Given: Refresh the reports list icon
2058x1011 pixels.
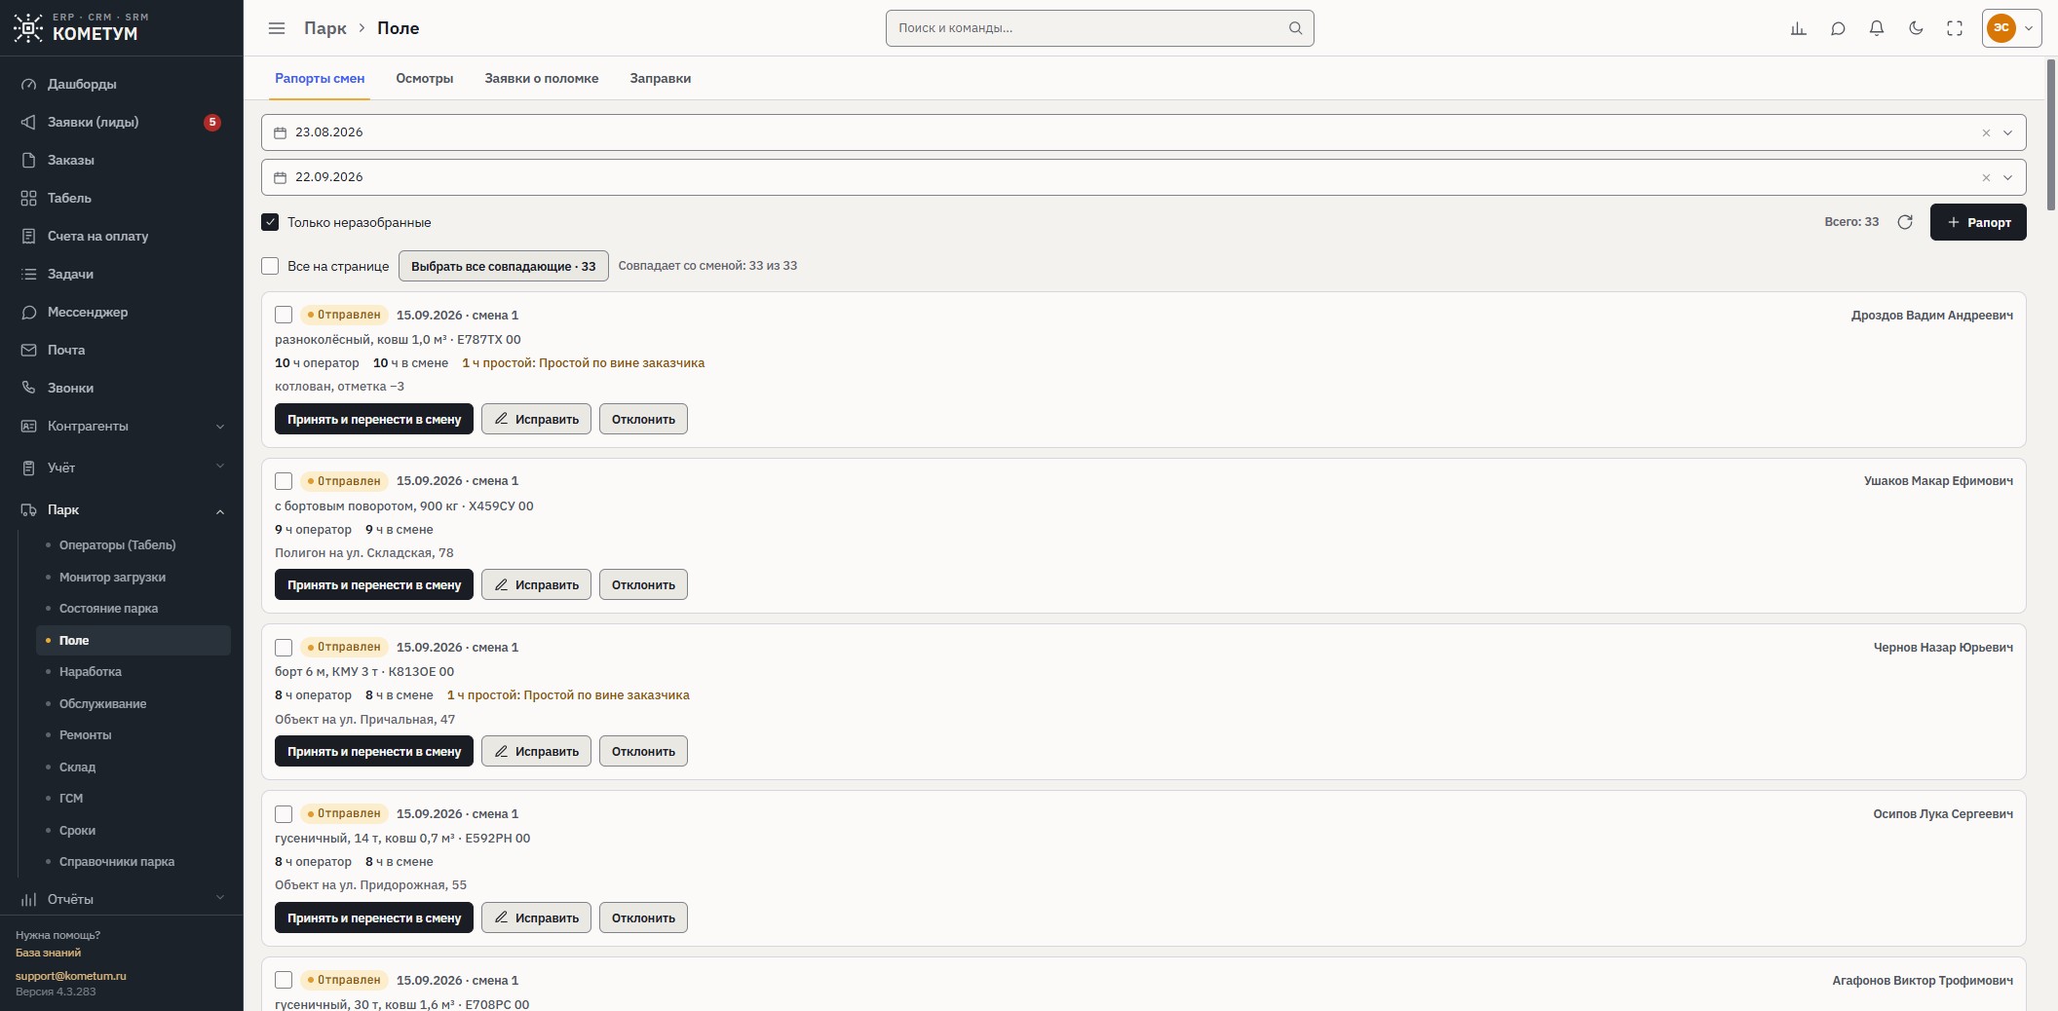Looking at the screenshot, I should (1905, 222).
